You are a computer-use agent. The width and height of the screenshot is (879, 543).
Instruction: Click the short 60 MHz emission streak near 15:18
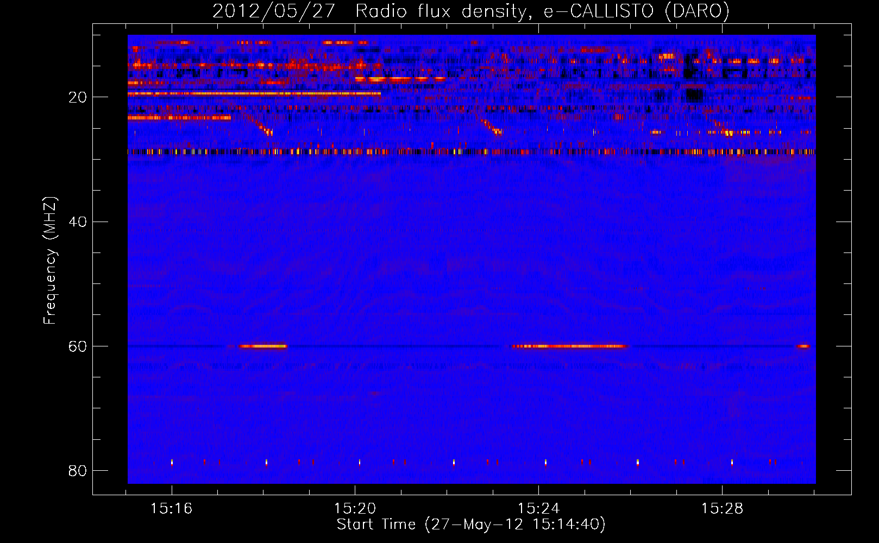[x=263, y=346]
